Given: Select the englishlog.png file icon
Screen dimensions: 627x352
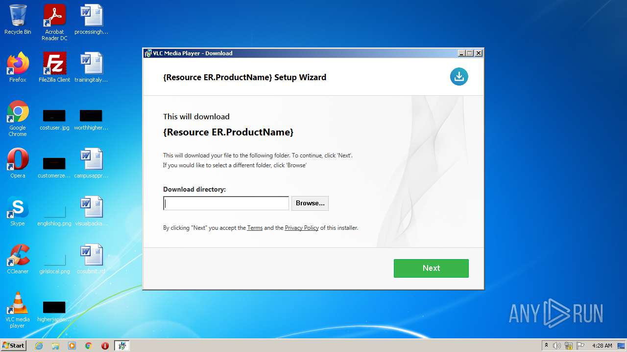Looking at the screenshot, I should point(54,215).
